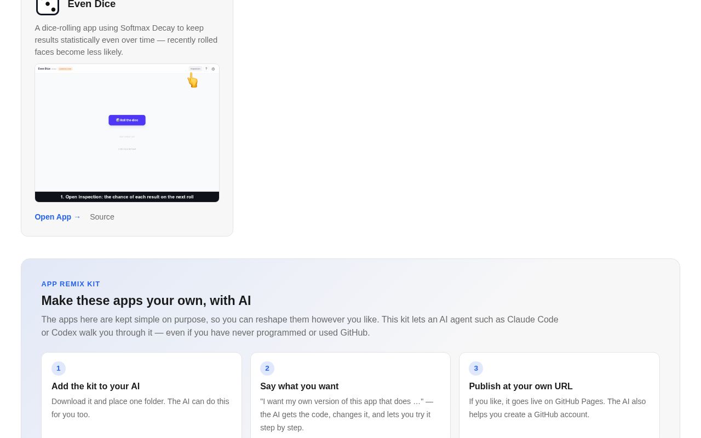Click the quote "I want my own version of this app"
The height and width of the screenshot is (438, 701).
tap(347, 414)
